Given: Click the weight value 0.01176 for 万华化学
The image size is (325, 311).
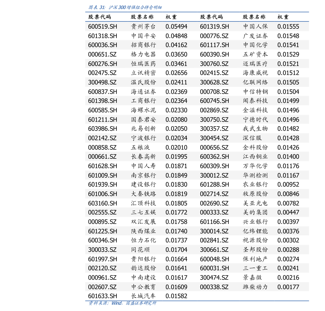Looking at the screenshot, I should pos(288,166).
